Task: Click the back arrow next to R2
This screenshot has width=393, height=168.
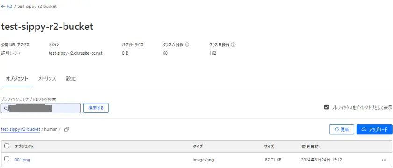Action: point(3,7)
